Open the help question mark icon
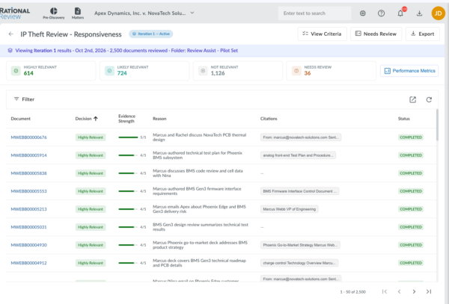 (x=381, y=13)
